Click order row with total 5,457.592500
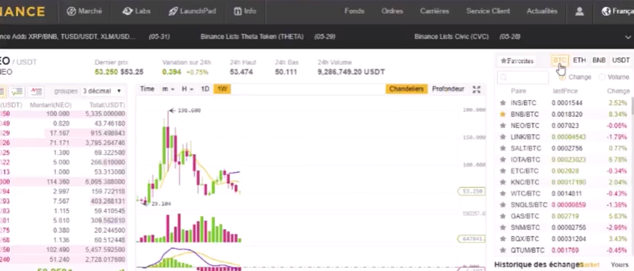The height and width of the screenshot is (271, 634). pyautogui.click(x=63, y=249)
